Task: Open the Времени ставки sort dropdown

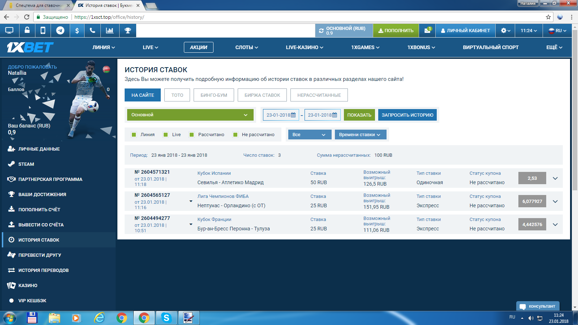Action: pos(361,135)
